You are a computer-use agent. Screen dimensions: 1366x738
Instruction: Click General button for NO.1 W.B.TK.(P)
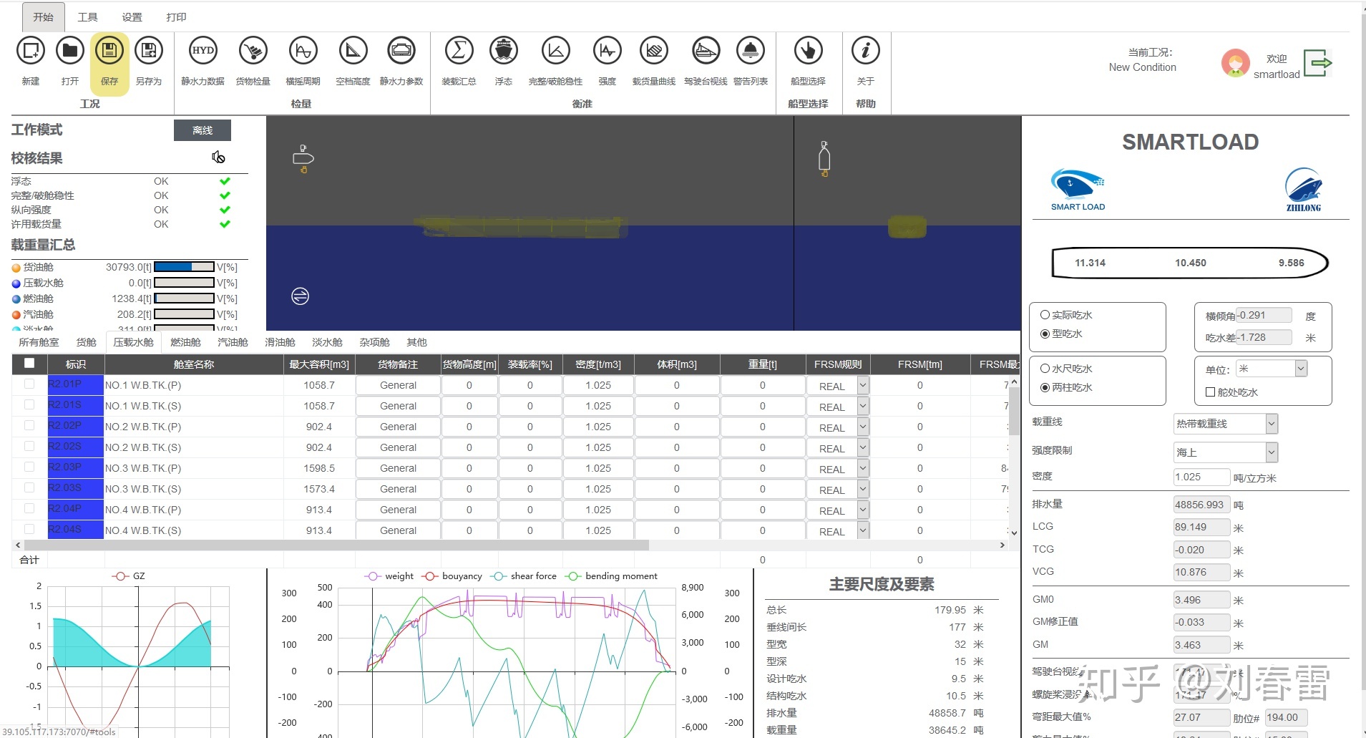(x=398, y=385)
